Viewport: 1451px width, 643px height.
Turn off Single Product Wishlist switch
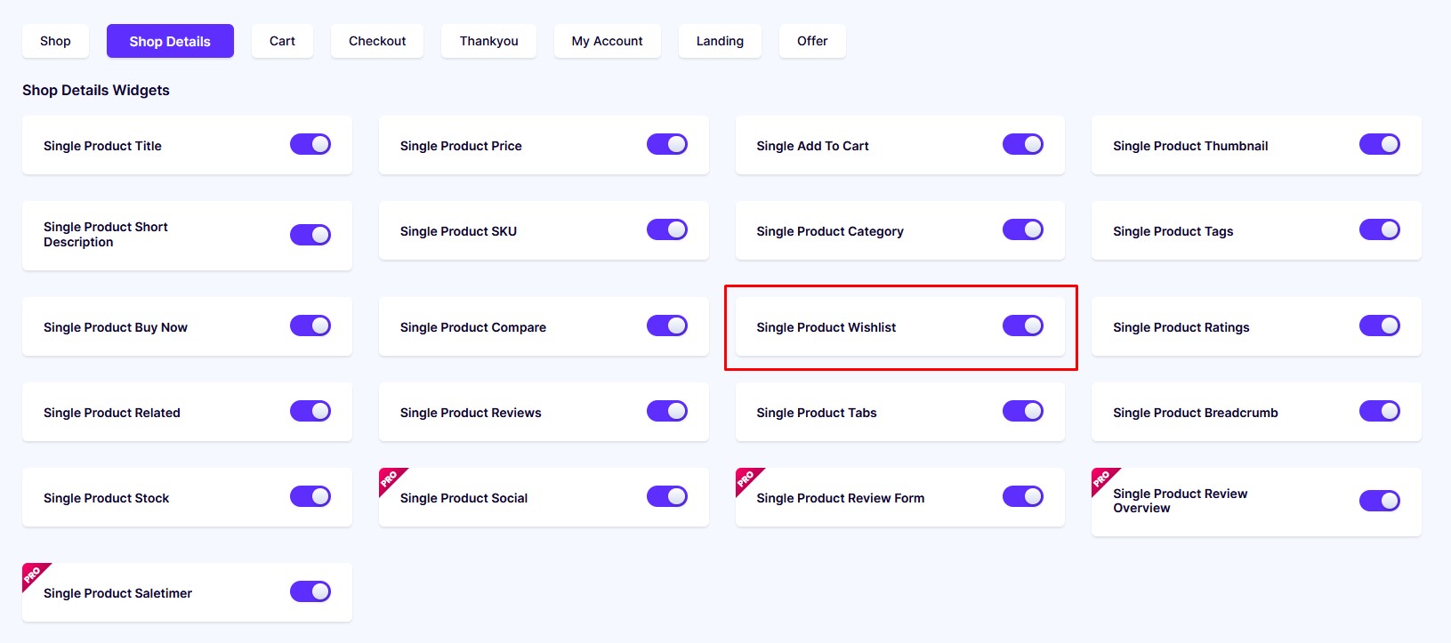tap(1023, 326)
